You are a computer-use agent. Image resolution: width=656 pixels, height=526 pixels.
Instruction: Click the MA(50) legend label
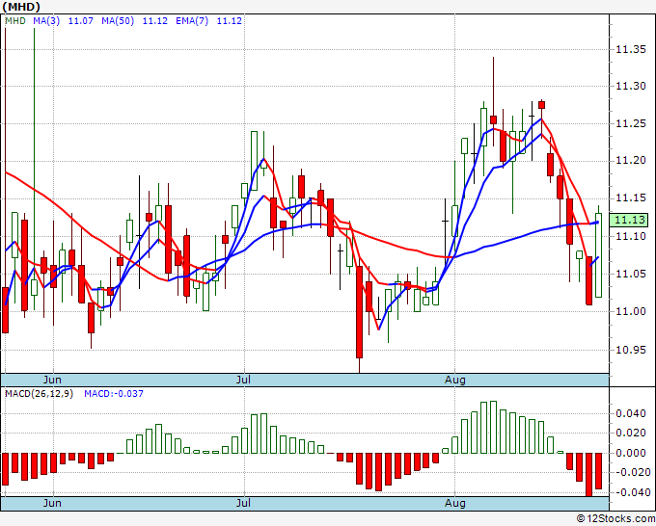[118, 21]
